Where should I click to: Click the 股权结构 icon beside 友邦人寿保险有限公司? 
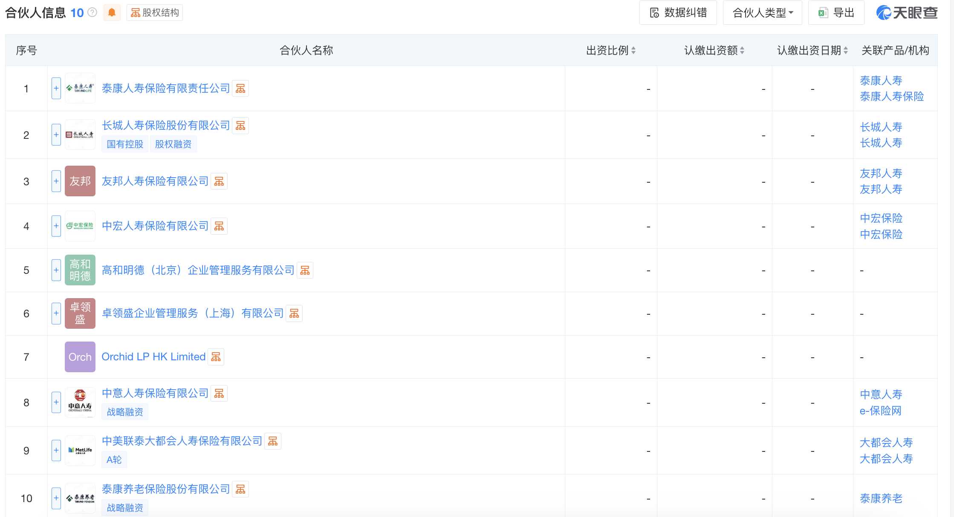click(219, 181)
